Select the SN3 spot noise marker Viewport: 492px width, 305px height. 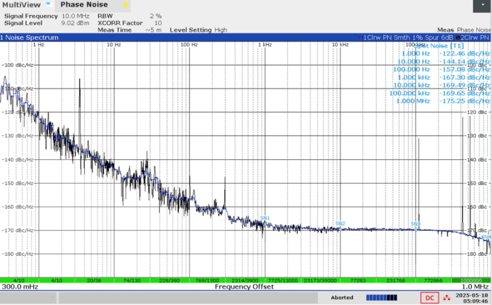coord(415,224)
